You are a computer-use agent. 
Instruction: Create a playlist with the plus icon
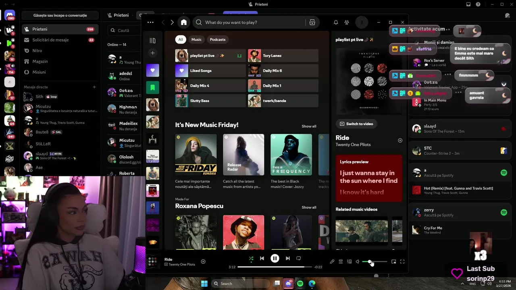click(152, 53)
